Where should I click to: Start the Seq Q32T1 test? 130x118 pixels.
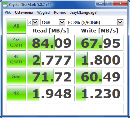16,43
